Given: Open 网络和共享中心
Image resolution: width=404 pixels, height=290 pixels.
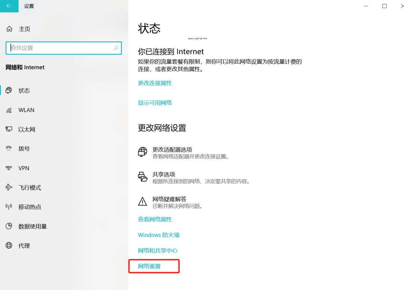Looking at the screenshot, I should tap(158, 250).
